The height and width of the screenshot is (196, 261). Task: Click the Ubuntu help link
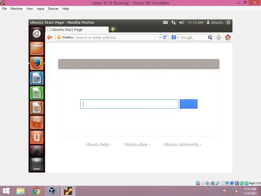click(x=98, y=144)
